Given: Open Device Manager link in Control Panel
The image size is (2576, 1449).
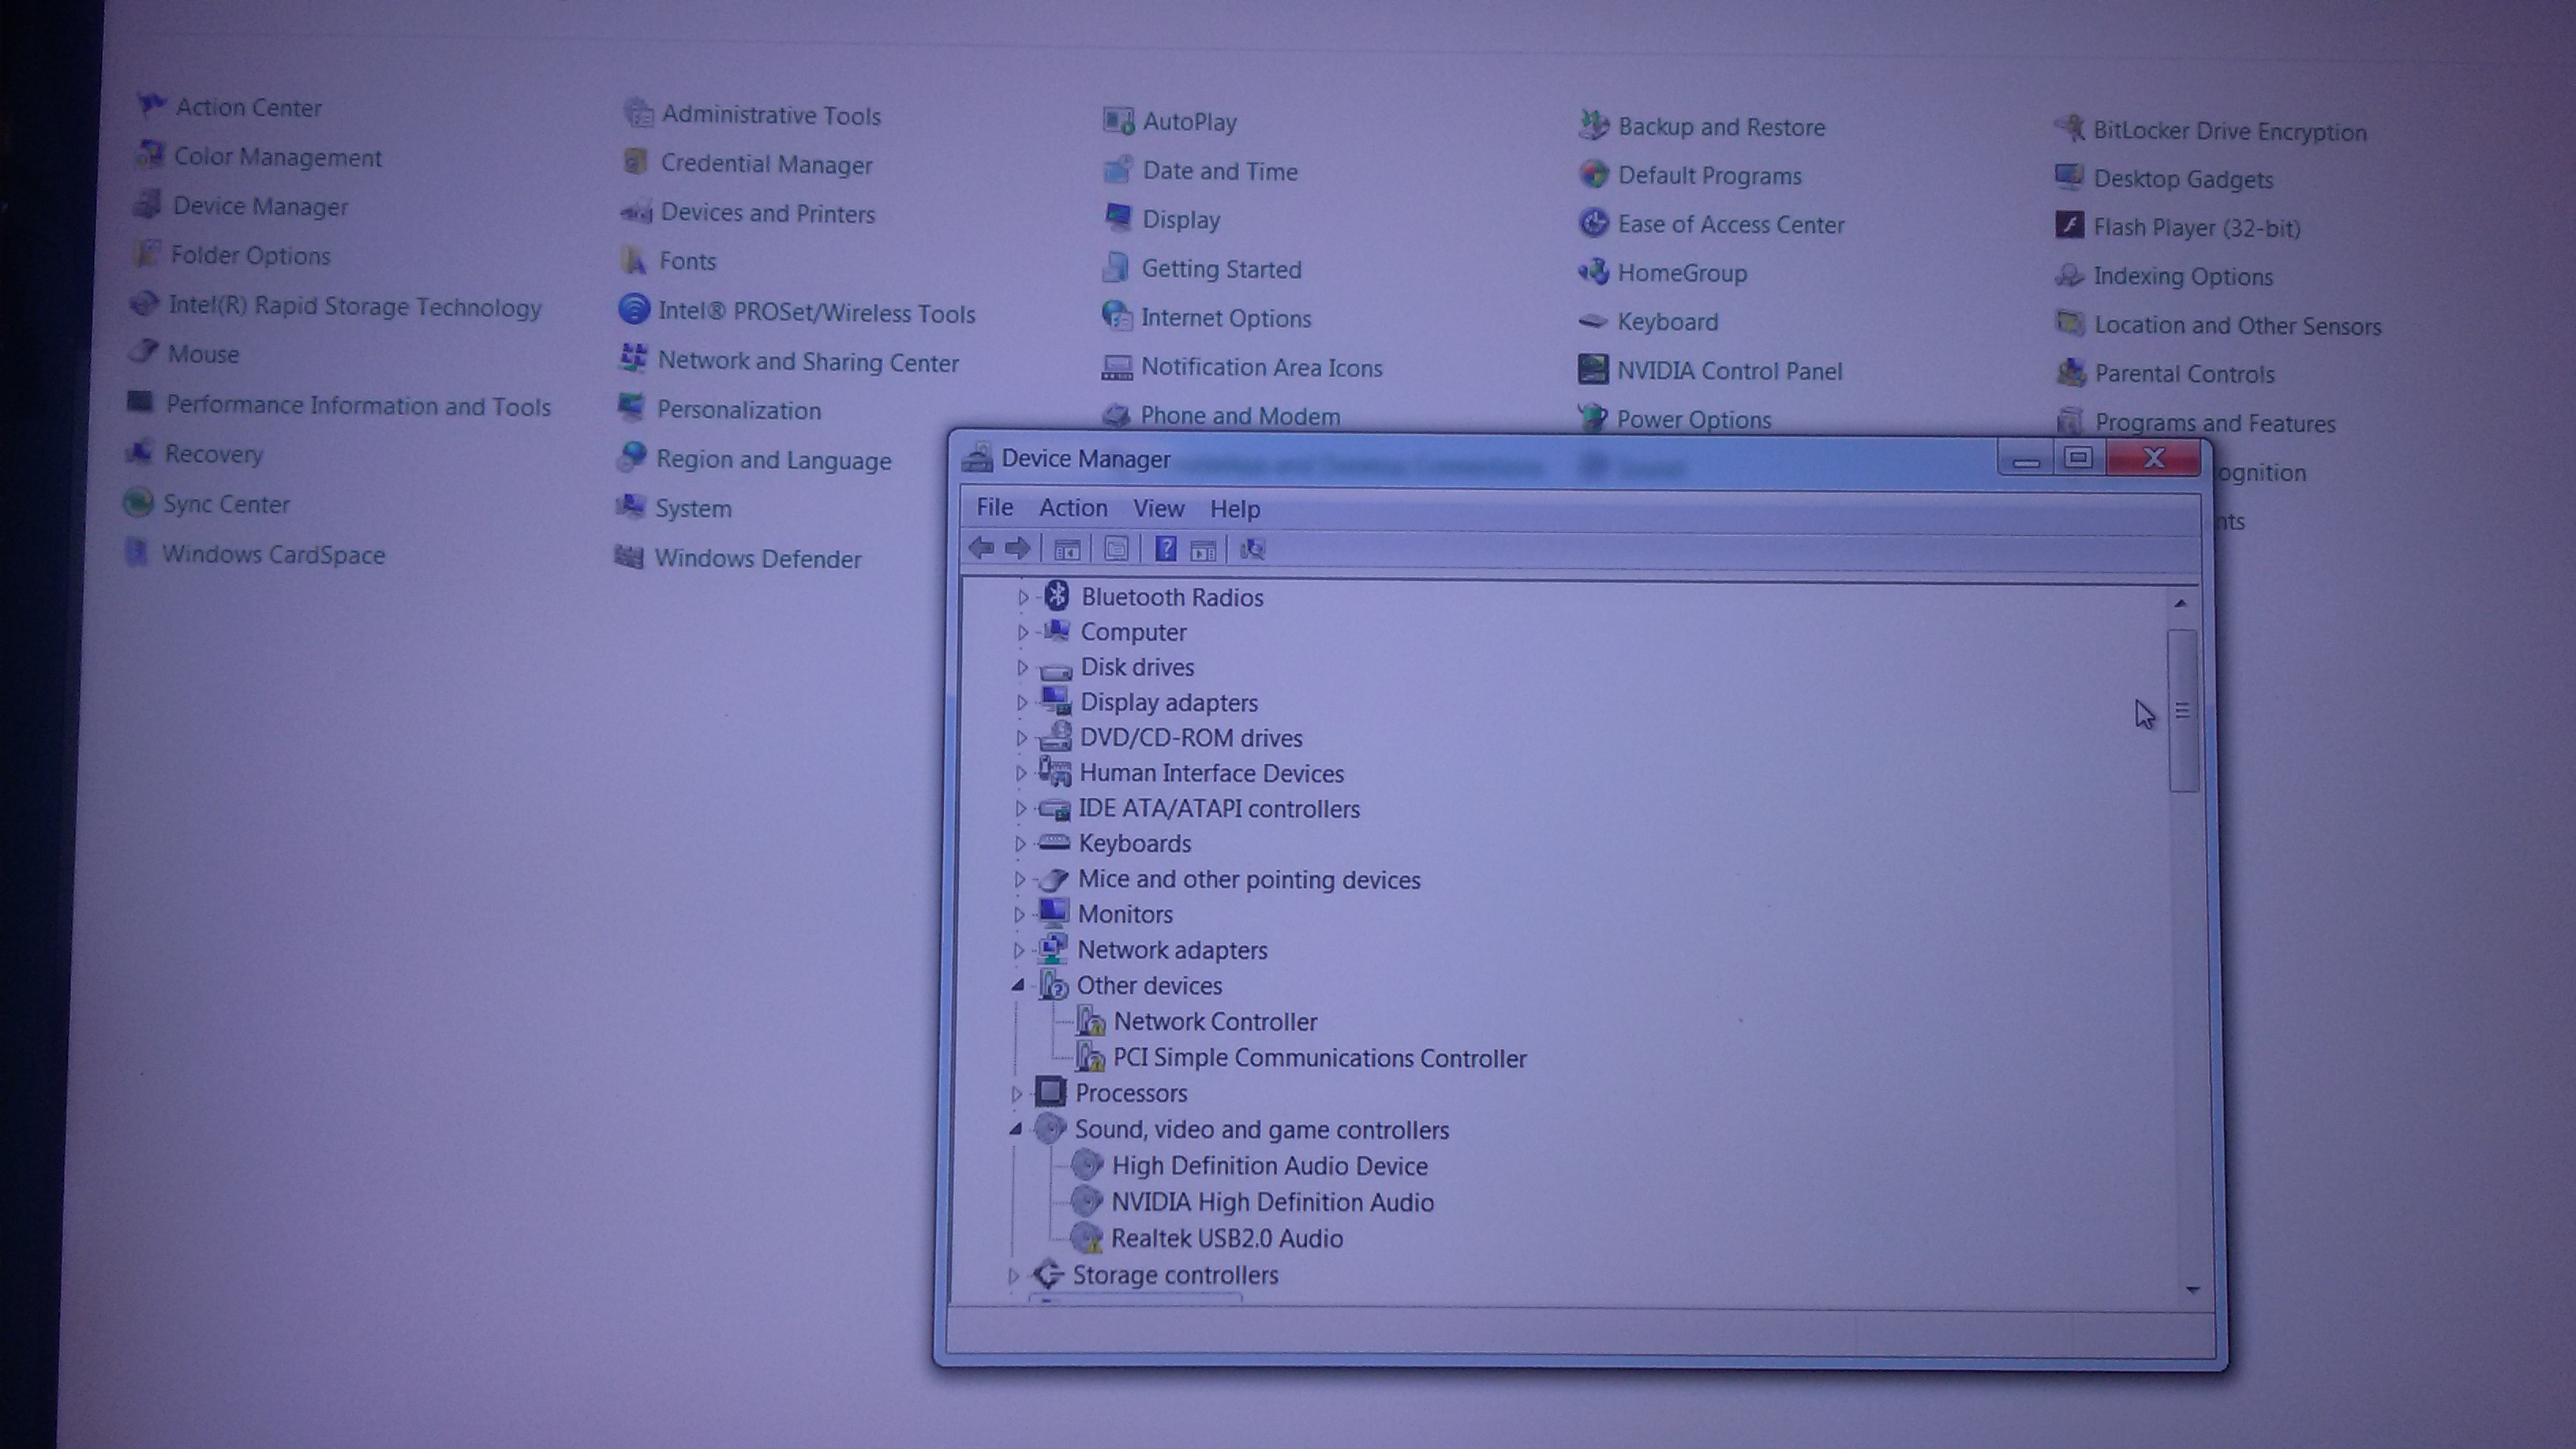Looking at the screenshot, I should (x=260, y=206).
